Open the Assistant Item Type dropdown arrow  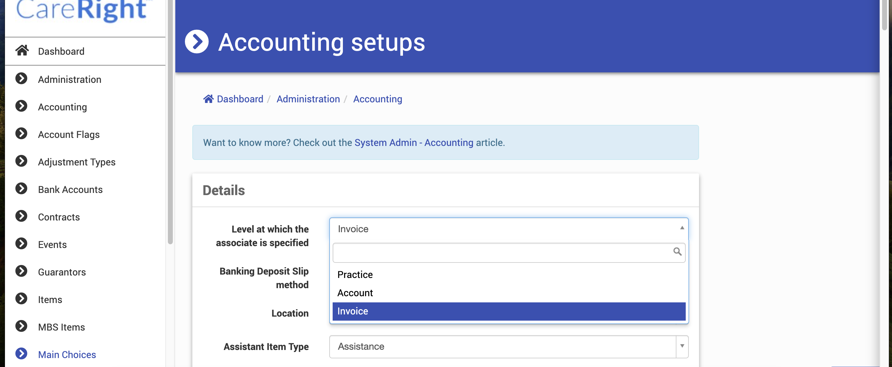click(681, 346)
